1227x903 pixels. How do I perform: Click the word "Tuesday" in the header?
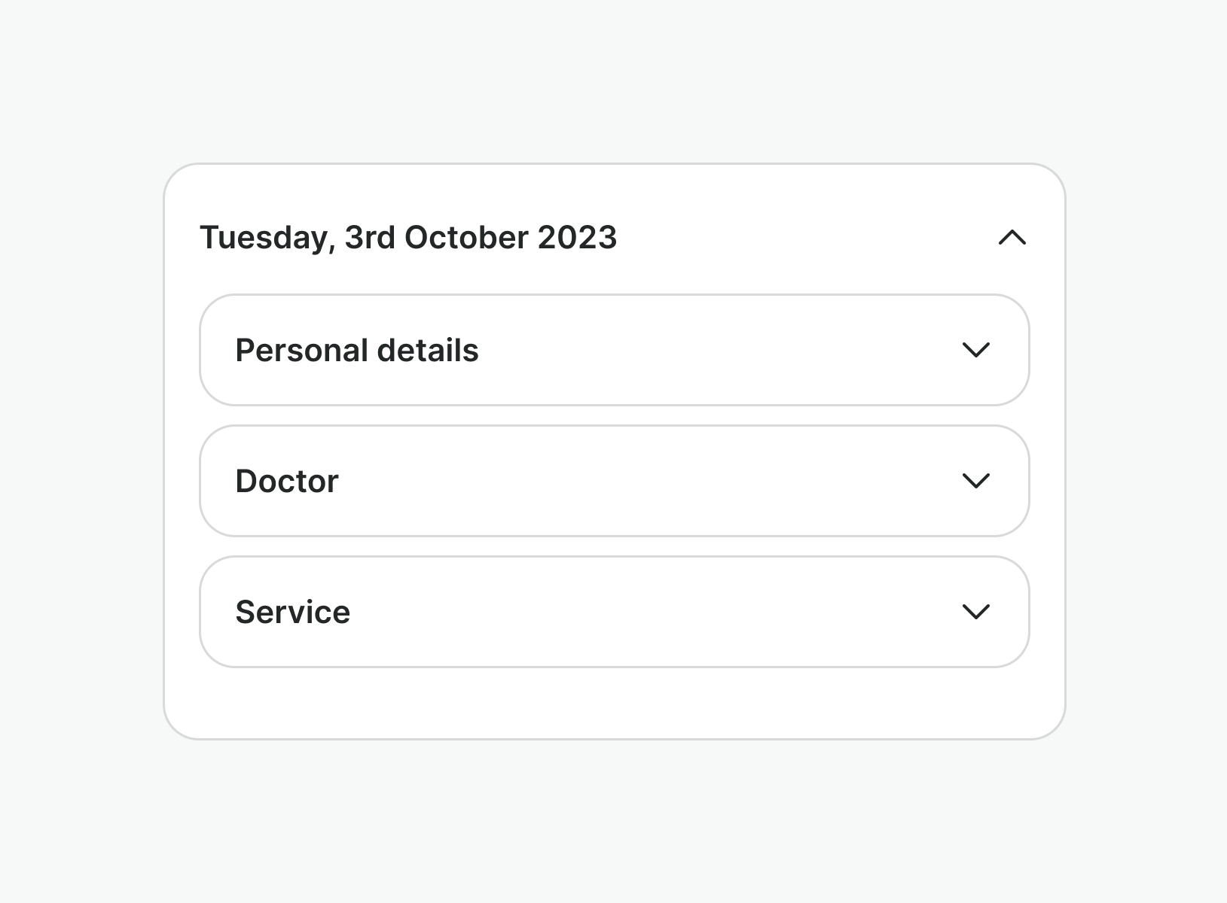click(264, 239)
